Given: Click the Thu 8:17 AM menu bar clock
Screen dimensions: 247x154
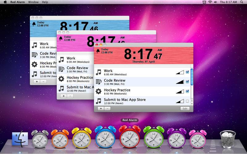Looking at the screenshot, I should pyautogui.click(x=228, y=2).
